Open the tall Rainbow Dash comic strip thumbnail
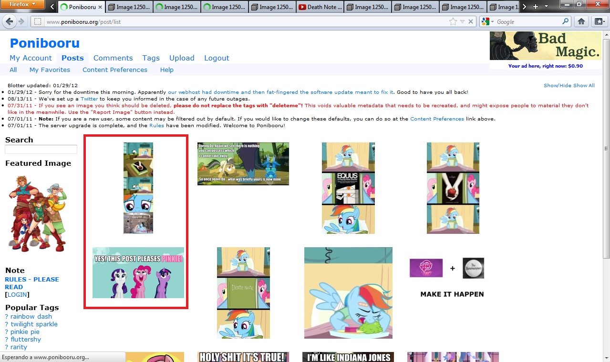610x362 pixels. [x=138, y=188]
